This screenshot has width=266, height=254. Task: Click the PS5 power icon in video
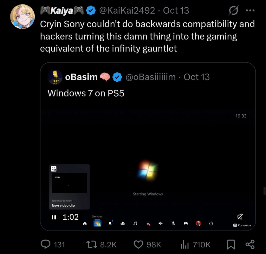tap(211, 223)
